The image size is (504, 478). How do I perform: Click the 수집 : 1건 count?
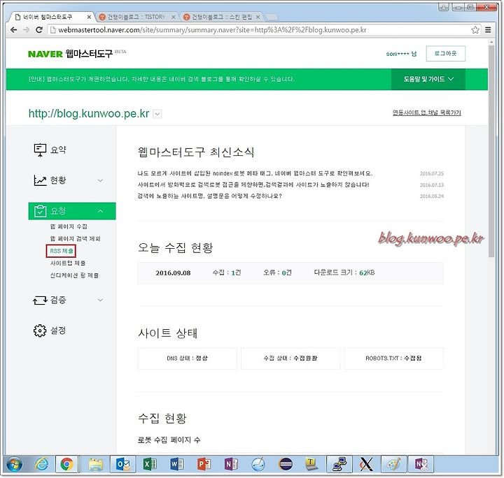coord(227,273)
